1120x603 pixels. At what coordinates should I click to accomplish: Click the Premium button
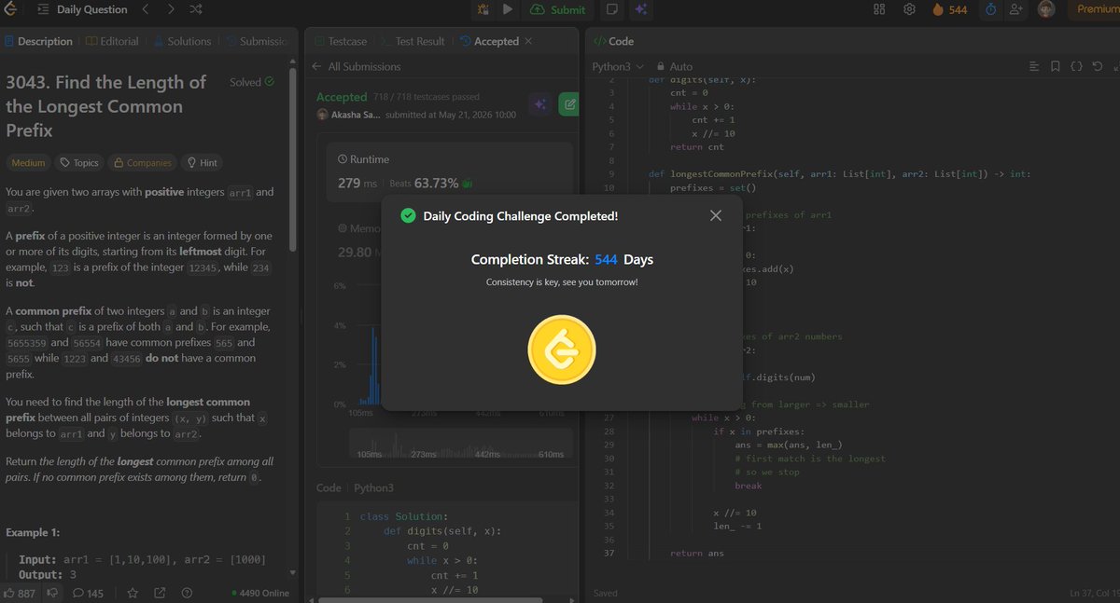click(x=1096, y=9)
